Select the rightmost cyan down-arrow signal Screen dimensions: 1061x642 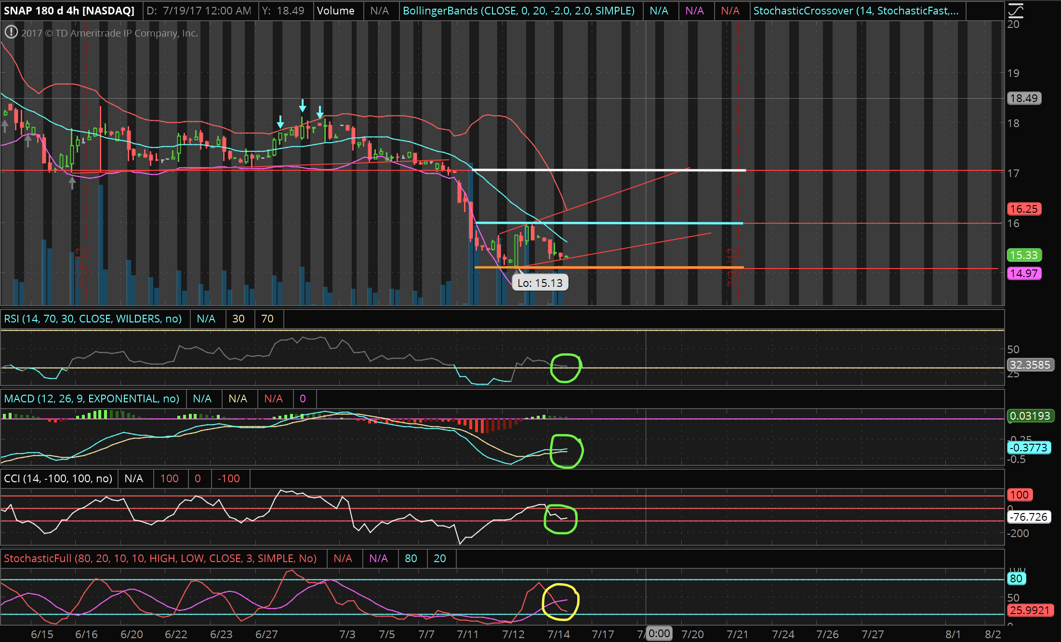click(x=320, y=112)
